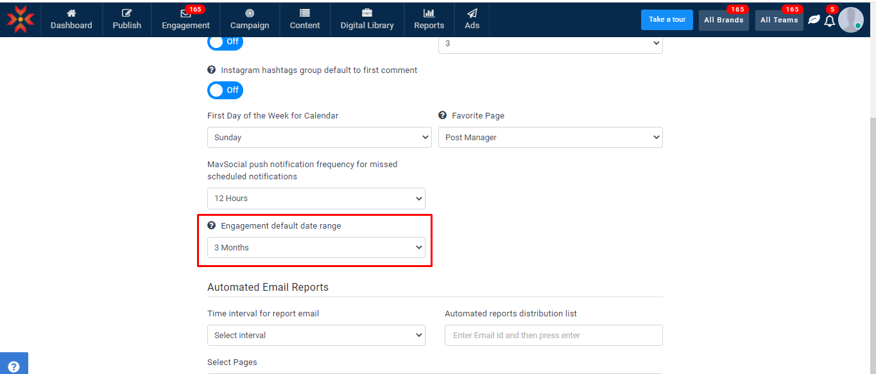Open the notifications bell icon

click(x=829, y=20)
